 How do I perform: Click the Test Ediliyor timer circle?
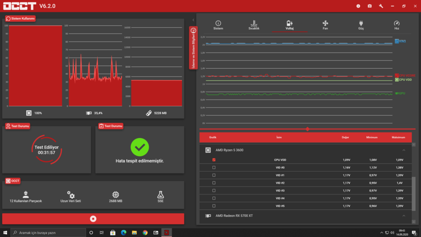(46, 150)
